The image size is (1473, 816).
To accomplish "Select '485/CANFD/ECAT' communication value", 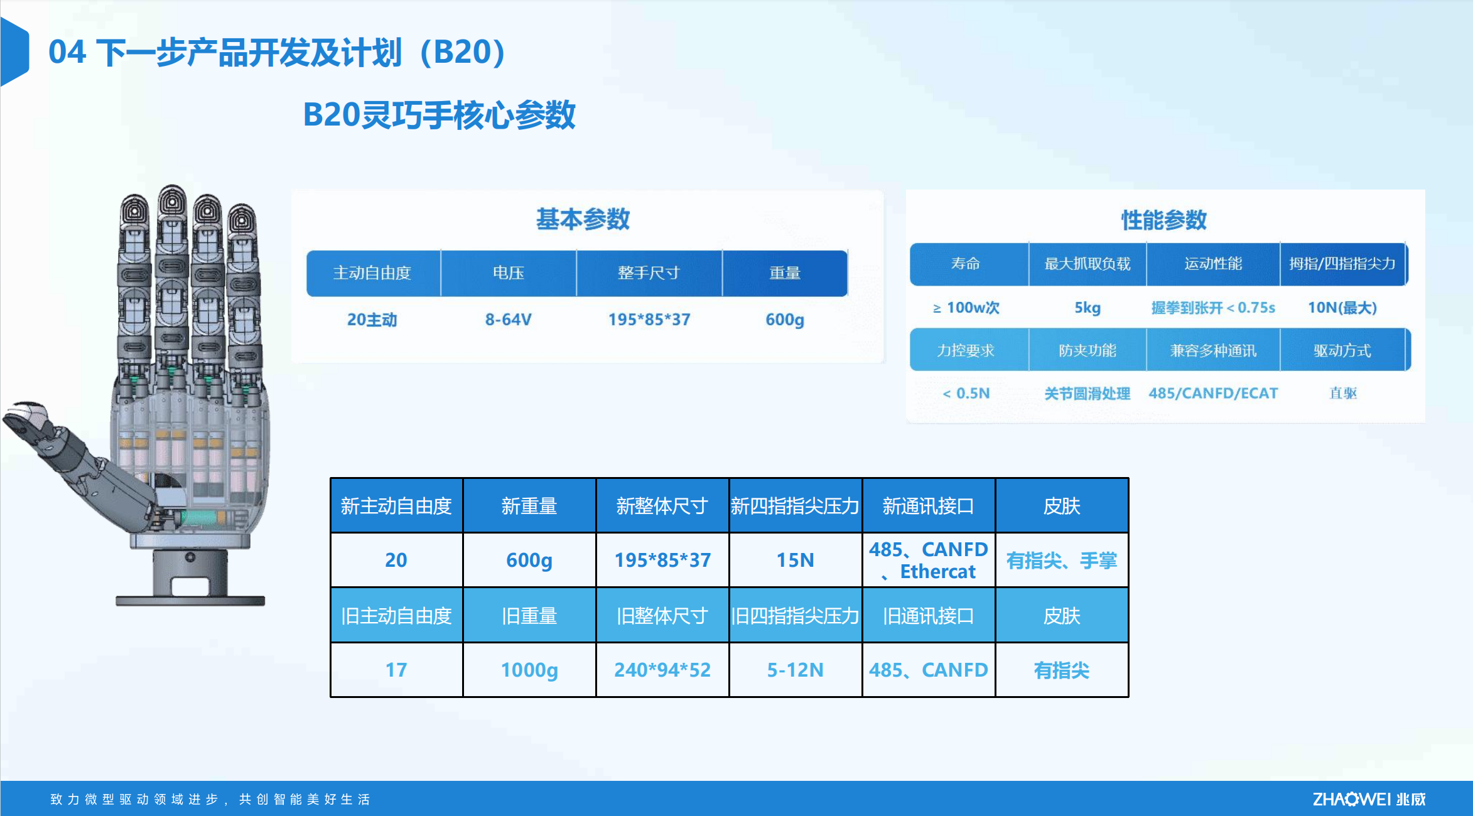I will [x=1212, y=394].
